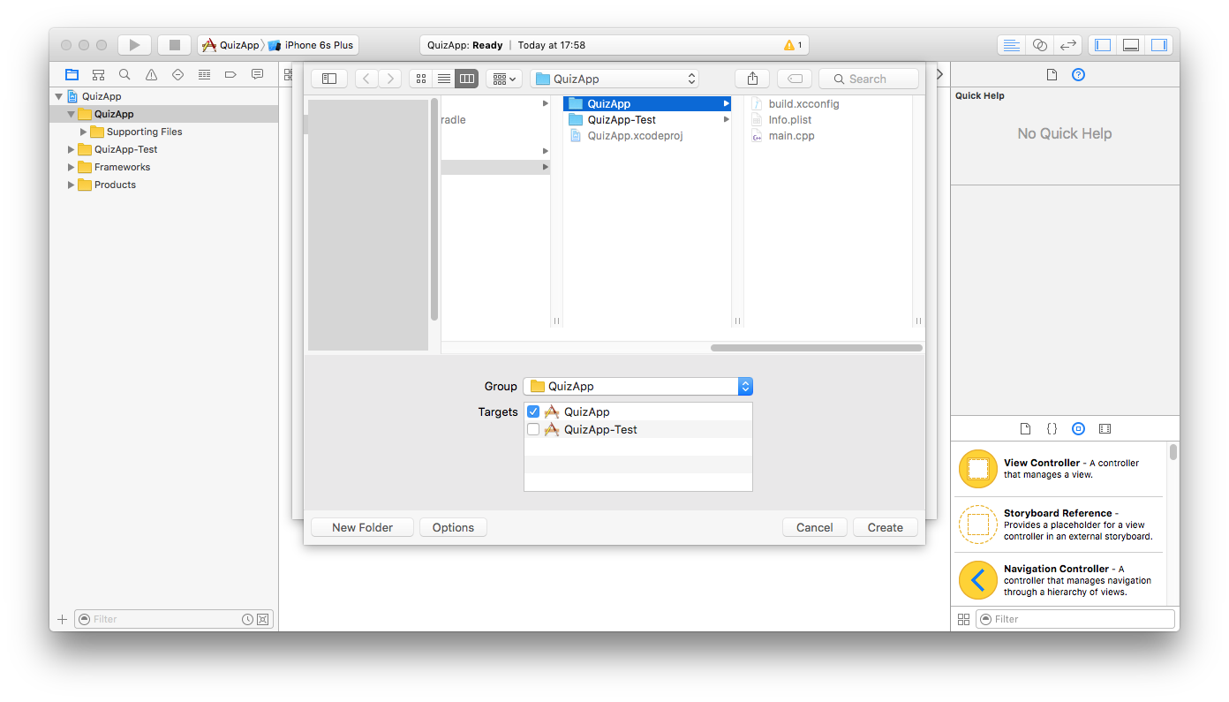
Task: Open the Version editor
Action: pyautogui.click(x=1068, y=45)
